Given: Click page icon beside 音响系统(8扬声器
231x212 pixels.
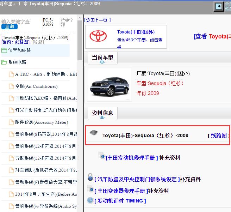Looking at the screenshot, I should (x=11, y=134).
